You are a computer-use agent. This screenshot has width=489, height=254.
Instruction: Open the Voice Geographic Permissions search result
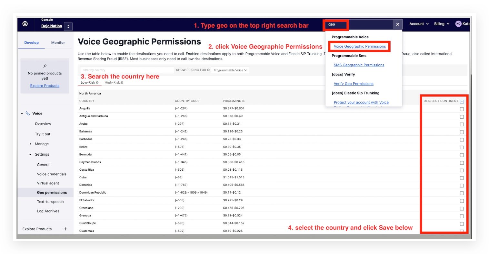pyautogui.click(x=360, y=46)
